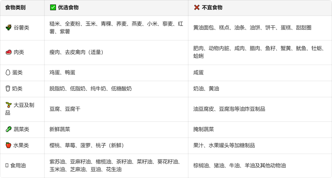Click the 谷薯类 row label
The height and width of the screenshot is (178, 332).
pos(22,28)
